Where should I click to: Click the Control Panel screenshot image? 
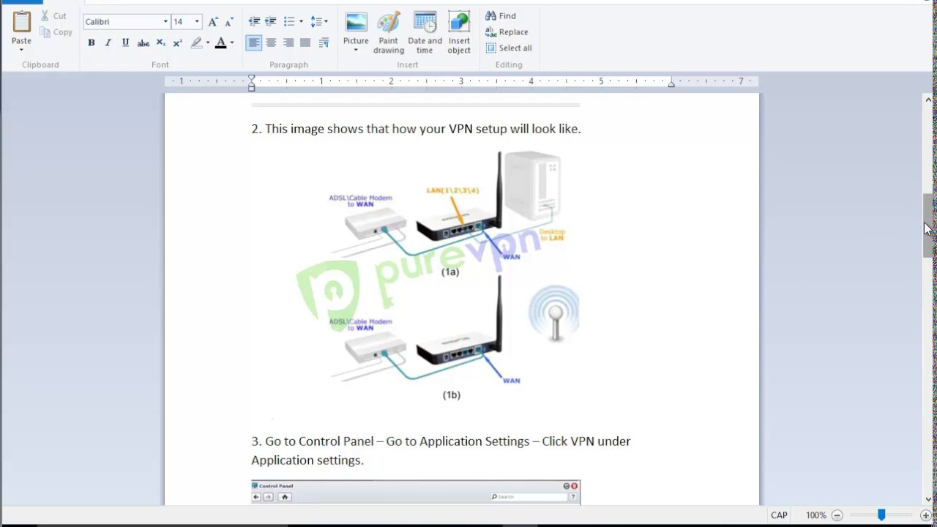click(x=416, y=493)
